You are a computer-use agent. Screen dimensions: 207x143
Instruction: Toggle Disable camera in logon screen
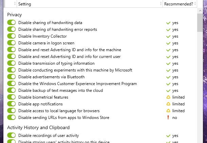point(12,43)
